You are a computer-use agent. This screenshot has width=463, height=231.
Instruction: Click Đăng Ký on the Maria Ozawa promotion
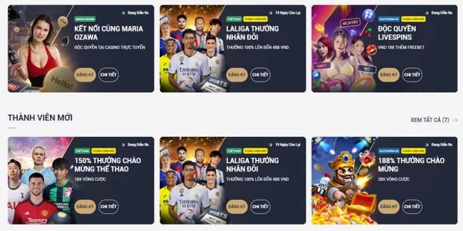85,75
